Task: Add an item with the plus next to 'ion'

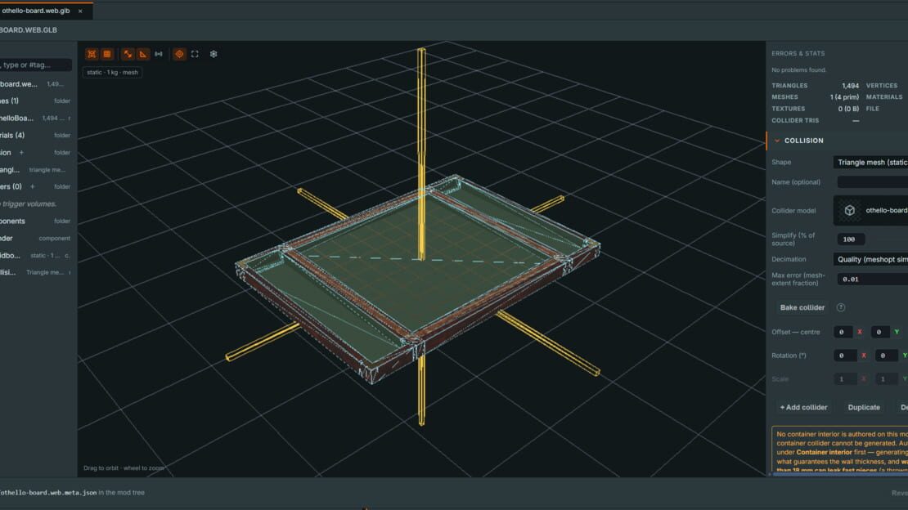Action: tap(21, 153)
